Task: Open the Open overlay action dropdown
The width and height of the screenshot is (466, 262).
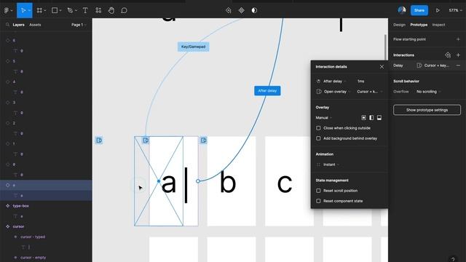Action: point(336,92)
